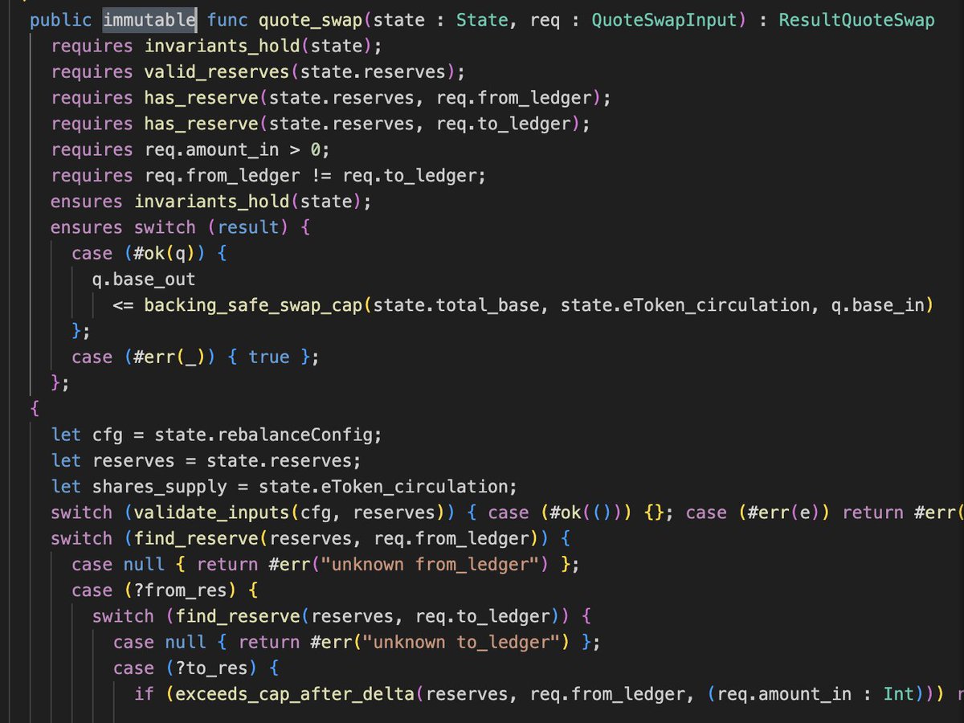The image size is (964, 723).
Task: Click "case (?from_res) {" line
Action: [x=164, y=590]
